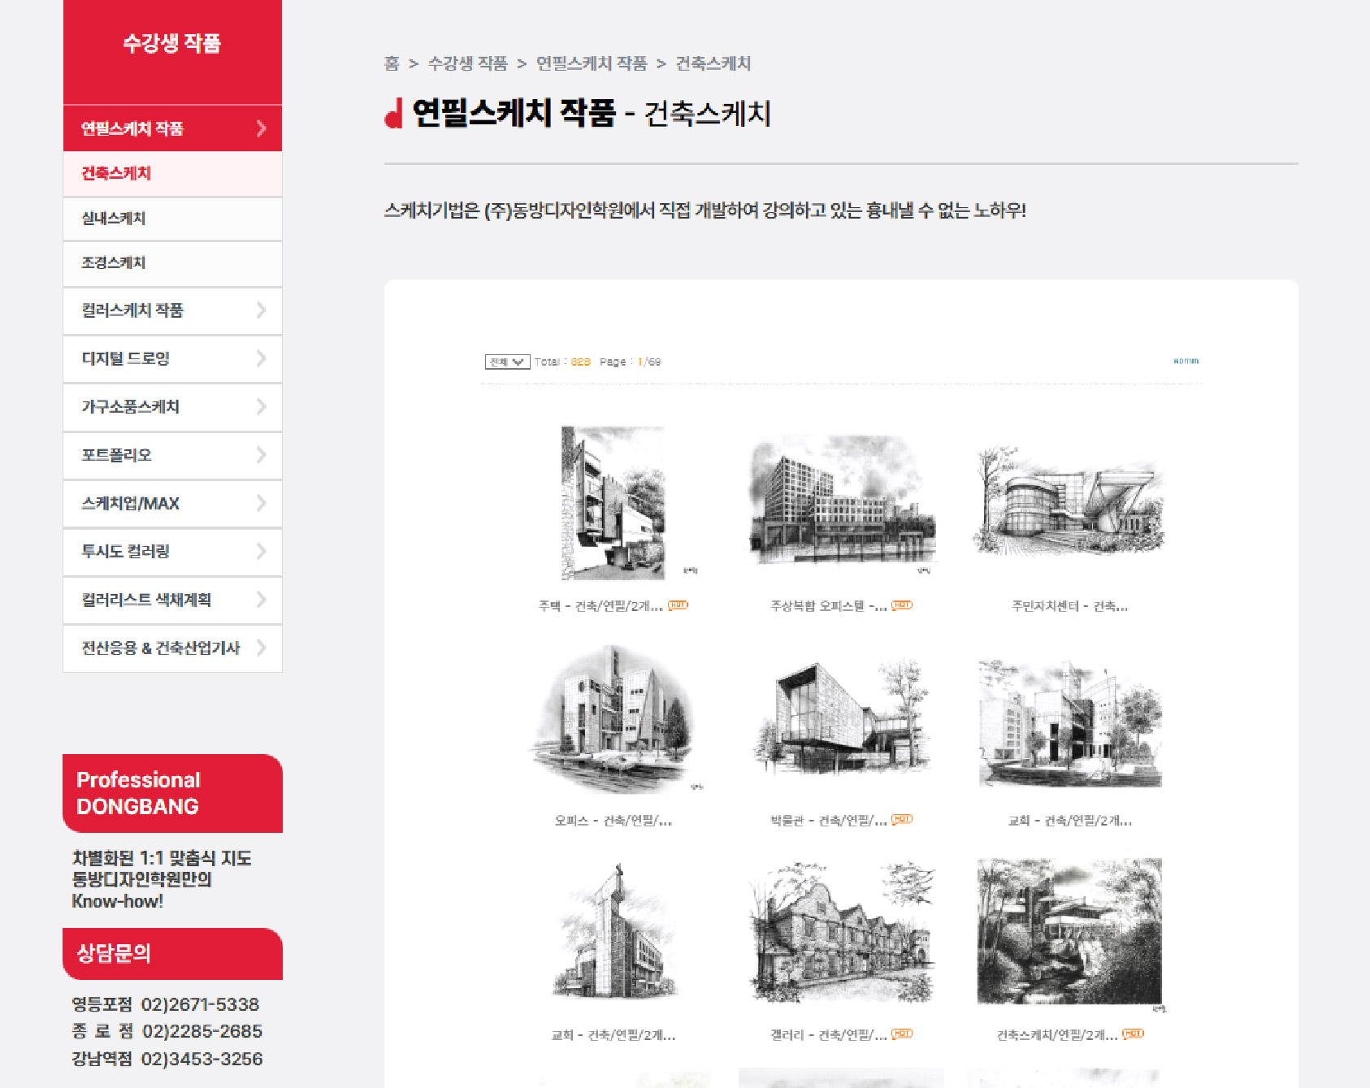Expand the 디지털 드로잉 chevron

point(261,358)
